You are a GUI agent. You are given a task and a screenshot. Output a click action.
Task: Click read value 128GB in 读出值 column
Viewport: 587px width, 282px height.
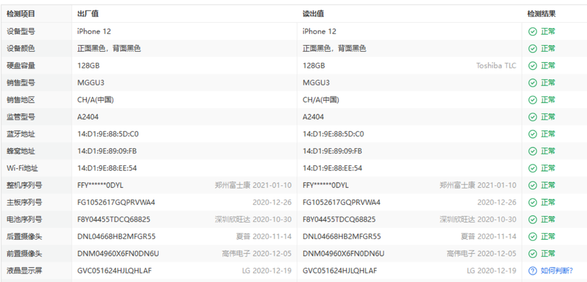pyautogui.click(x=314, y=66)
